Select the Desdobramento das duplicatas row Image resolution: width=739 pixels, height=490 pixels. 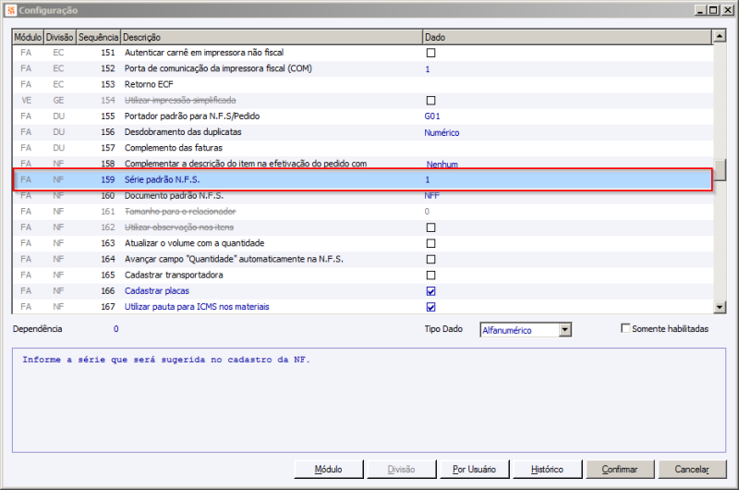pos(362,132)
